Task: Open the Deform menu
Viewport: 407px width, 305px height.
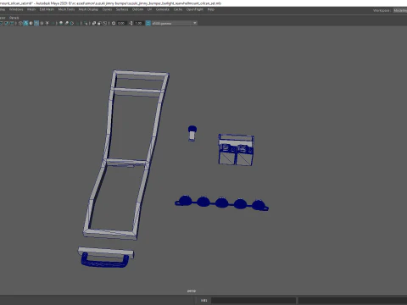Action: point(138,9)
